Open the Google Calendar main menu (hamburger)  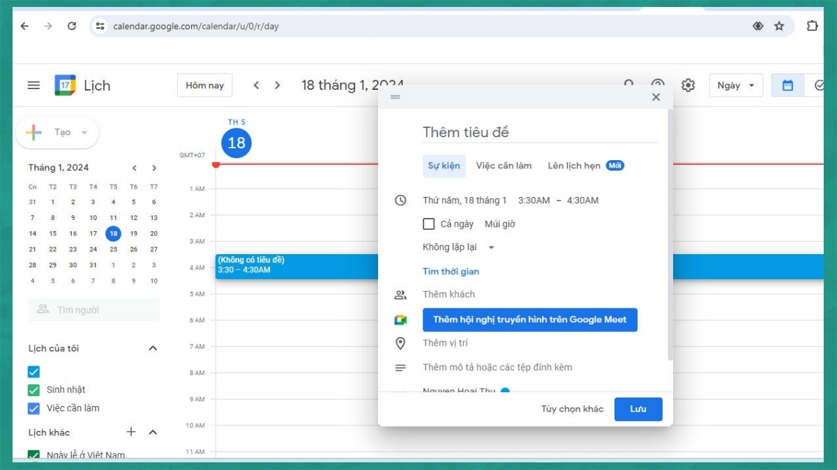point(33,85)
